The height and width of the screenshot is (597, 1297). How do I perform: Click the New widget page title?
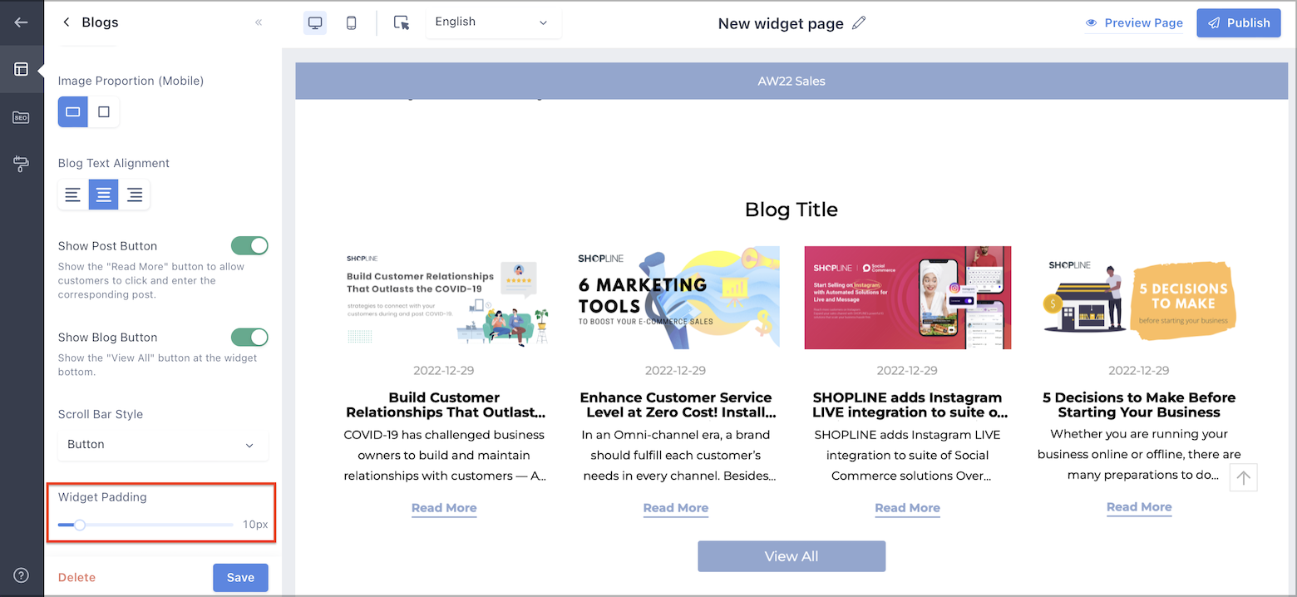point(781,23)
